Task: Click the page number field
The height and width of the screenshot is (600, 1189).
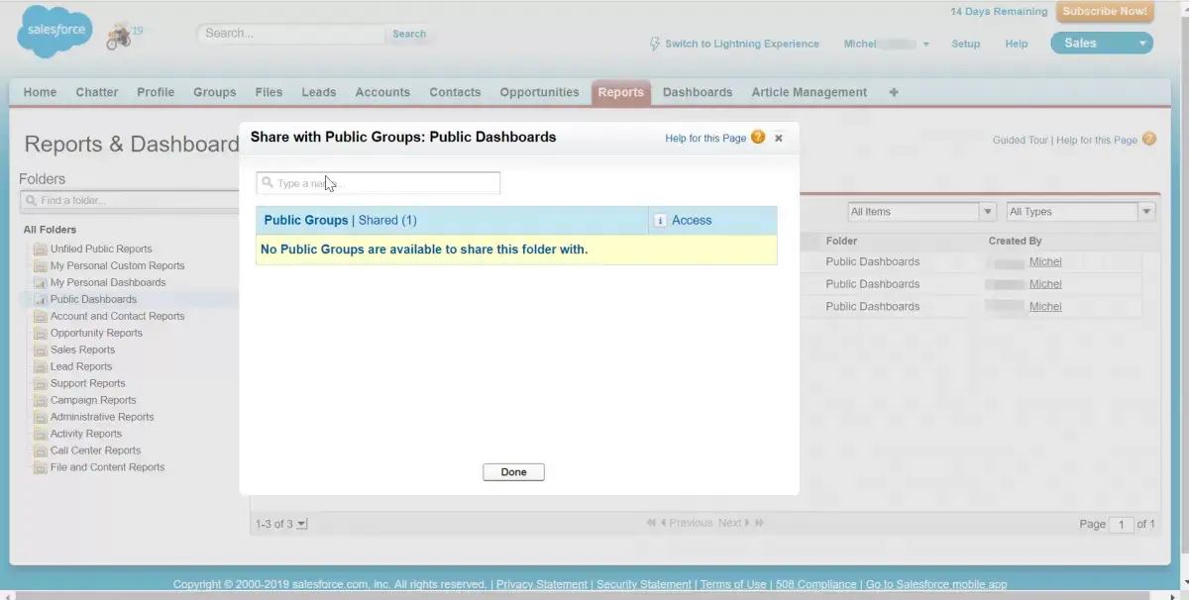Action: click(1121, 524)
